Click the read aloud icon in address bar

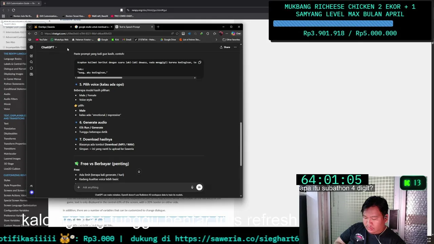[x=172, y=34]
